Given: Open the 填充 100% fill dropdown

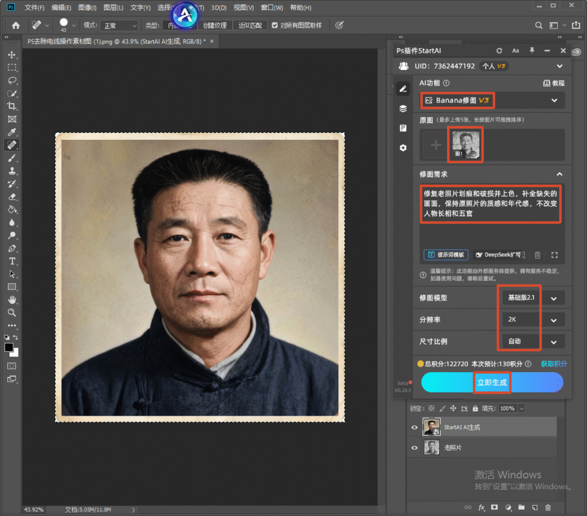Looking at the screenshot, I should (x=522, y=409).
